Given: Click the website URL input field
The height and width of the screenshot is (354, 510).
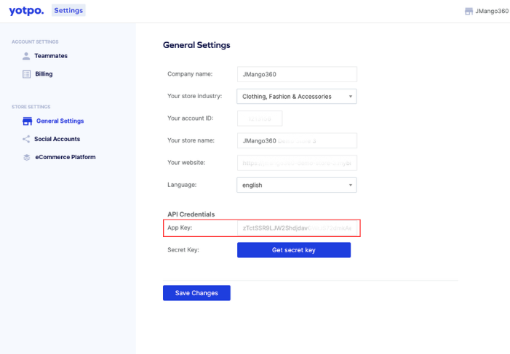Looking at the screenshot, I should click(x=297, y=163).
